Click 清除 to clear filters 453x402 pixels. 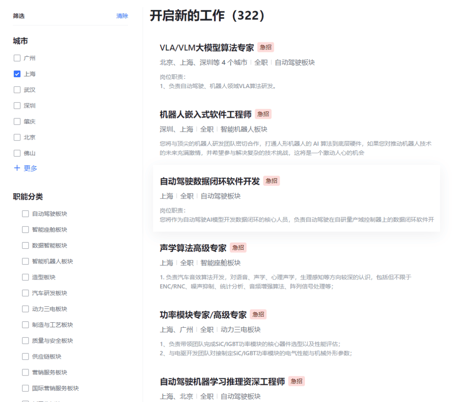pyautogui.click(x=122, y=16)
